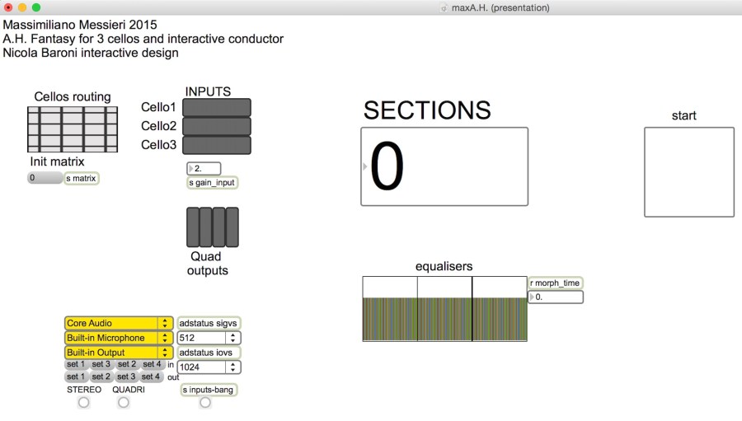This screenshot has height=421, width=742.
Task: Select the gain input number box showing 2.
Action: pyautogui.click(x=204, y=168)
